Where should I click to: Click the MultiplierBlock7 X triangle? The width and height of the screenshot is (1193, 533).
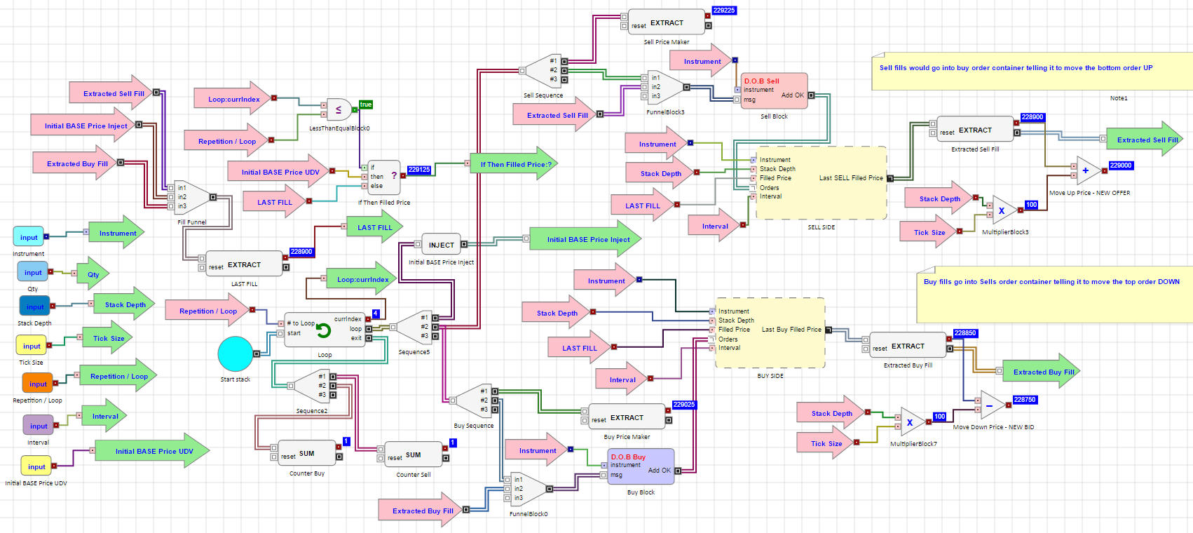click(910, 422)
